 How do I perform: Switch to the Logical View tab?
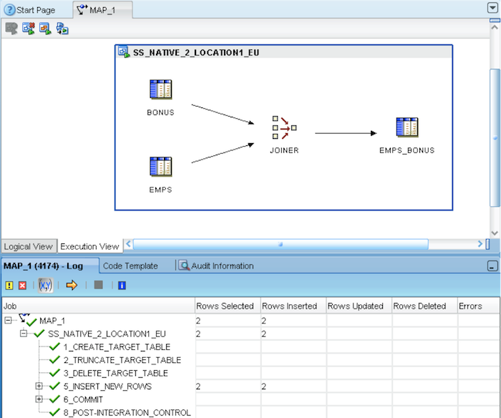click(28, 247)
